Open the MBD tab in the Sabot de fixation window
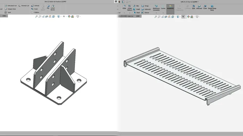Screen dimensions: 243x136 click(x=4, y=16)
